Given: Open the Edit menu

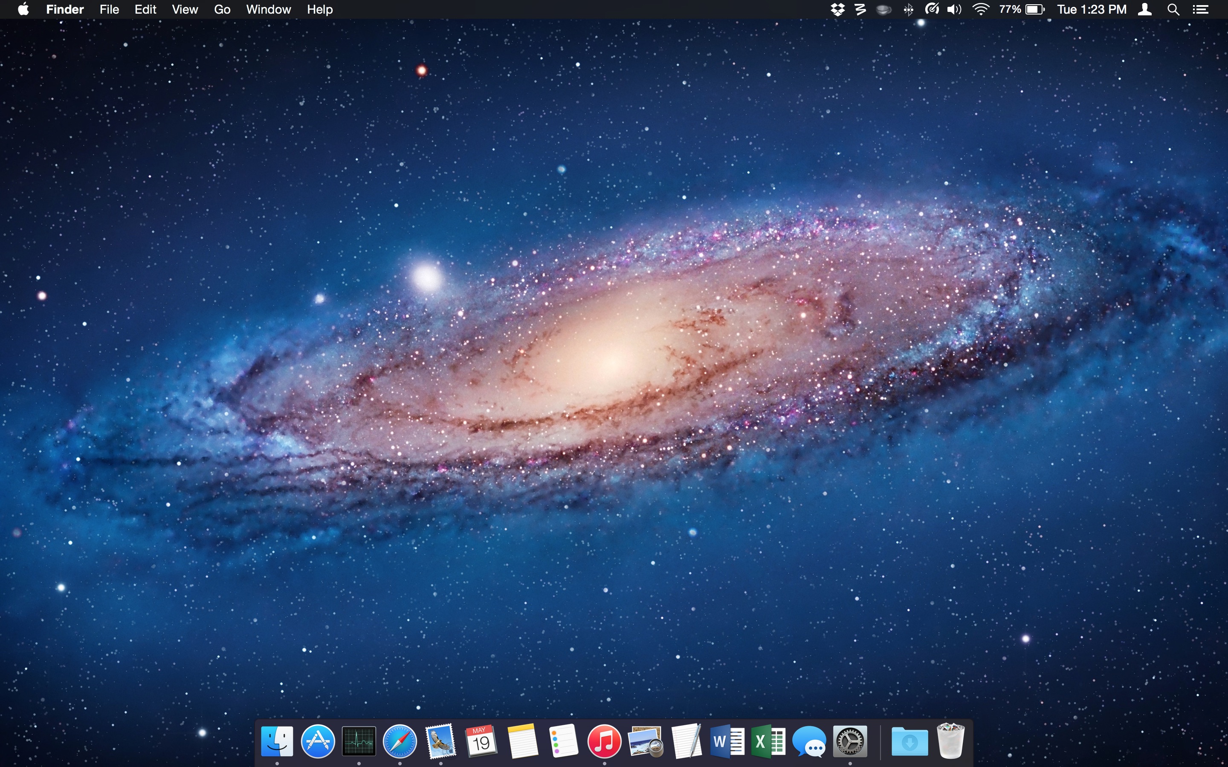Looking at the screenshot, I should pyautogui.click(x=145, y=9).
